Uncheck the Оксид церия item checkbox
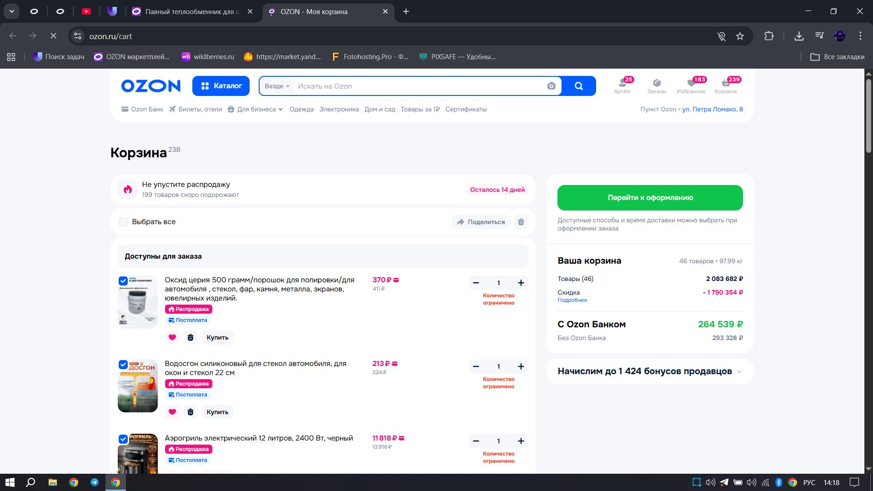Viewport: 873px width, 491px height. tap(123, 281)
